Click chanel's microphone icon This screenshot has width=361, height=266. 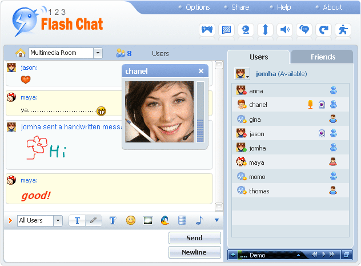point(310,105)
